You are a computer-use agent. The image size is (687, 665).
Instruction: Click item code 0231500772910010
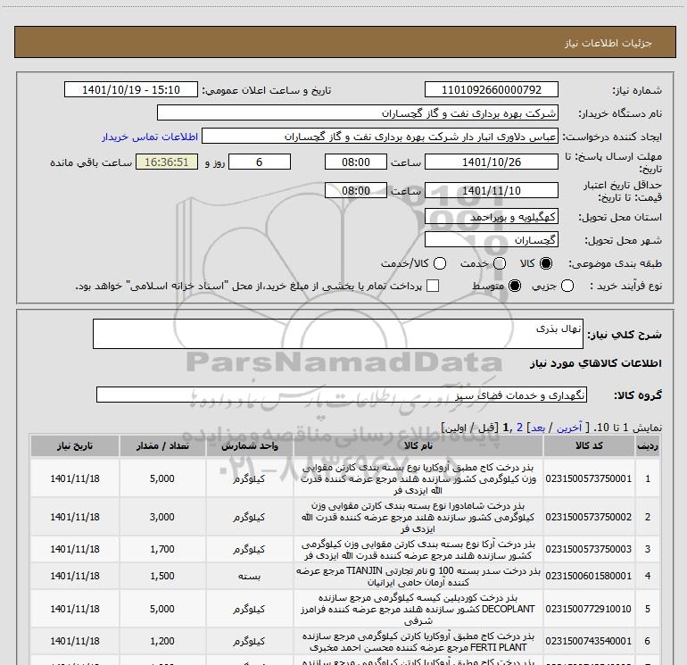point(589,609)
